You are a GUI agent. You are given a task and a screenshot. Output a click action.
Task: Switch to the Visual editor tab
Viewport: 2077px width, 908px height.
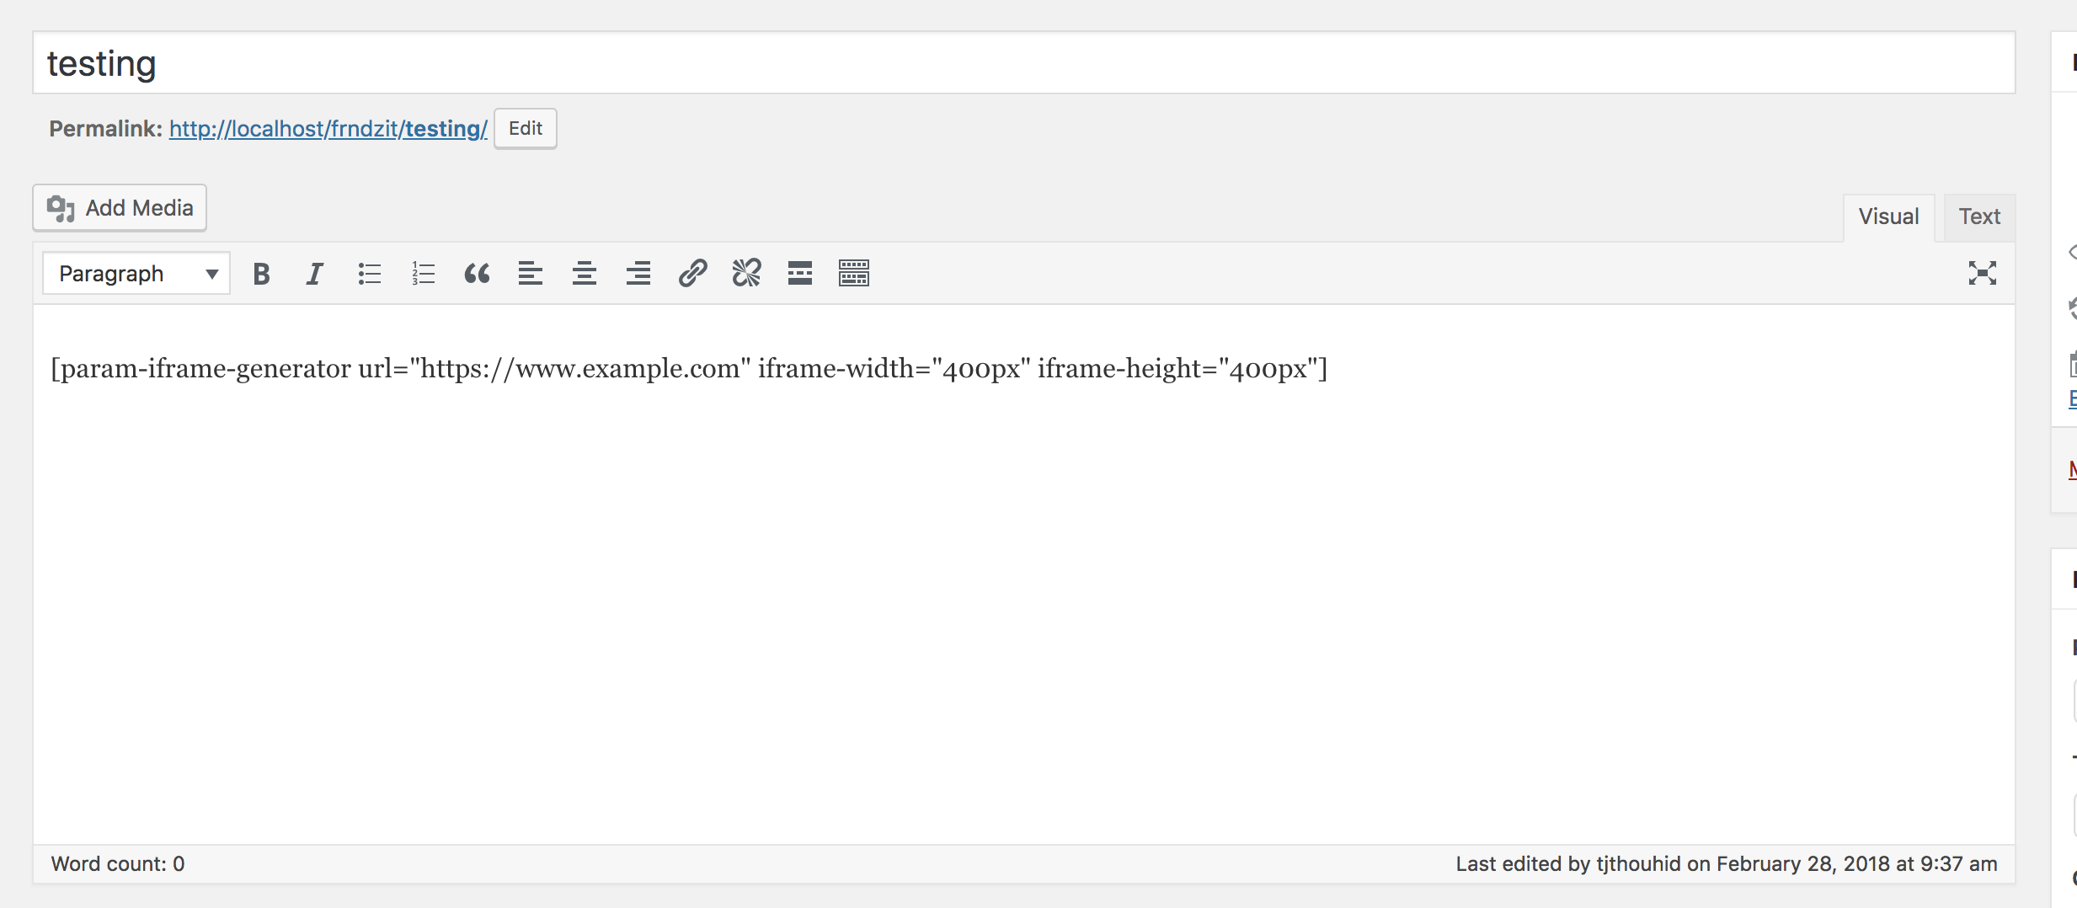click(1888, 217)
